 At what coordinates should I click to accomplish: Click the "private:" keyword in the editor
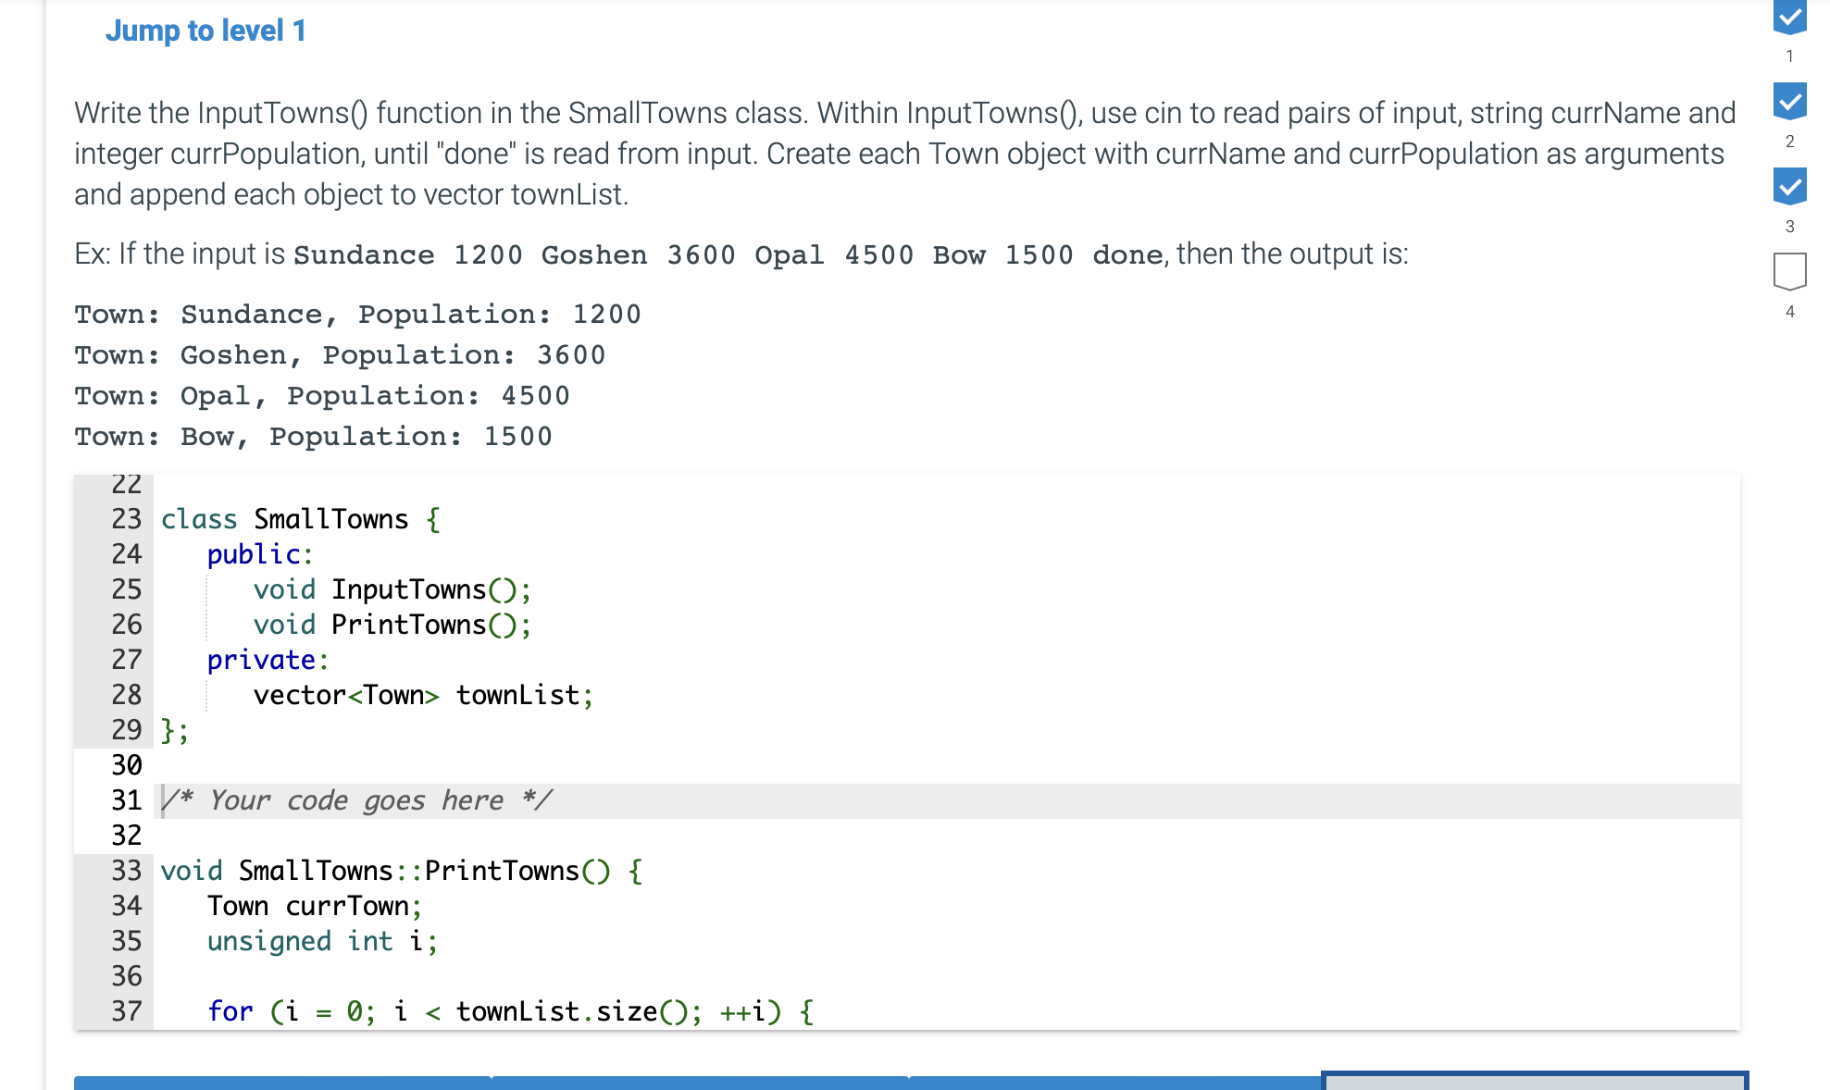267,660
